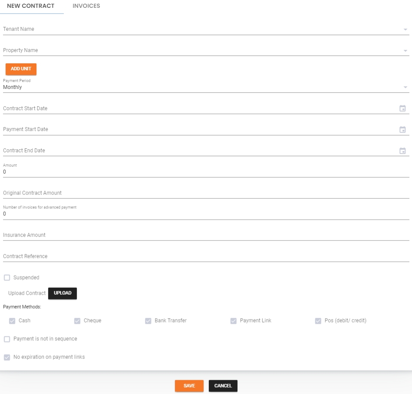Screen dimensions: 412x394
Task: Expand the Tenant Name dropdown
Action: point(405,30)
